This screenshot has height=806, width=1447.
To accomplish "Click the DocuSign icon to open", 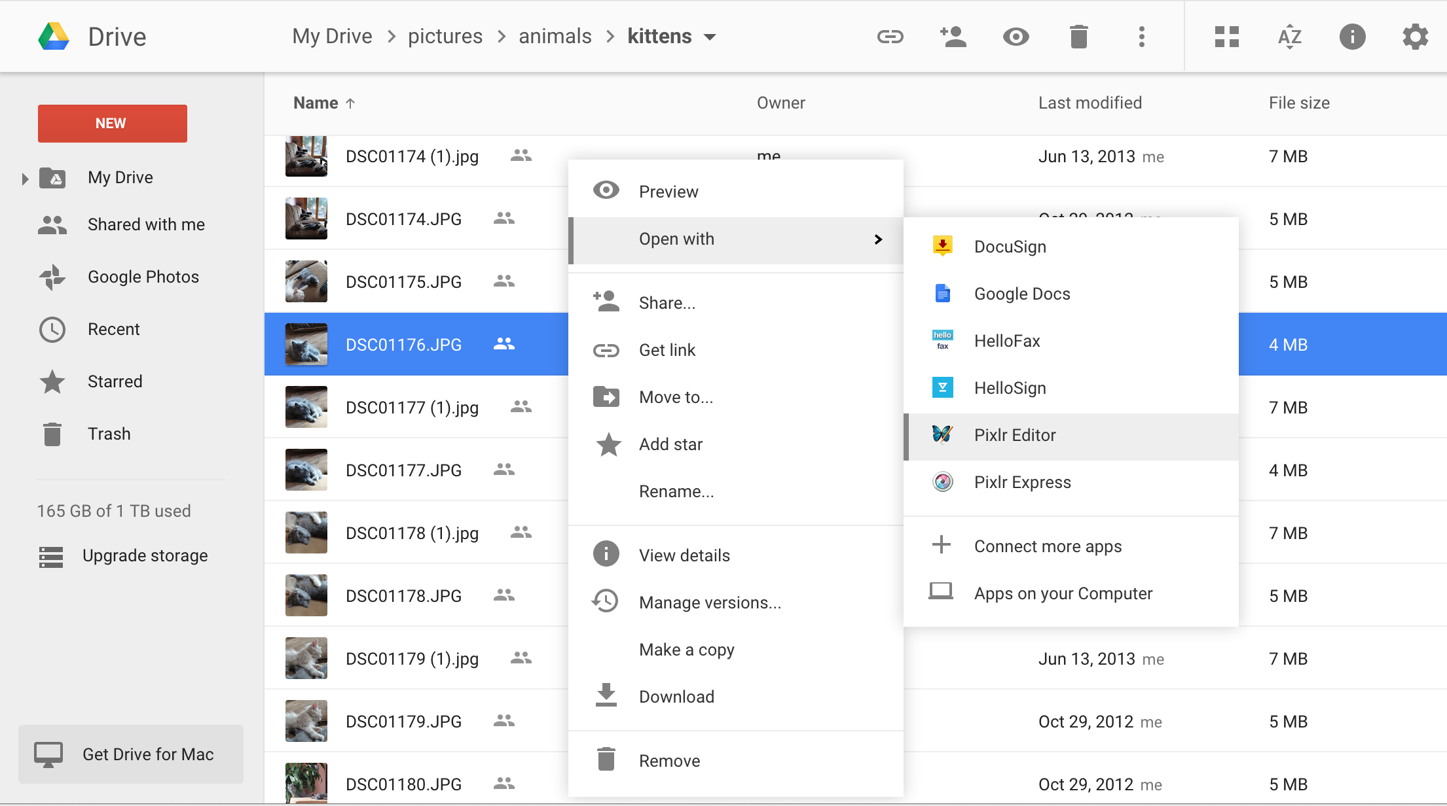I will pyautogui.click(x=942, y=245).
